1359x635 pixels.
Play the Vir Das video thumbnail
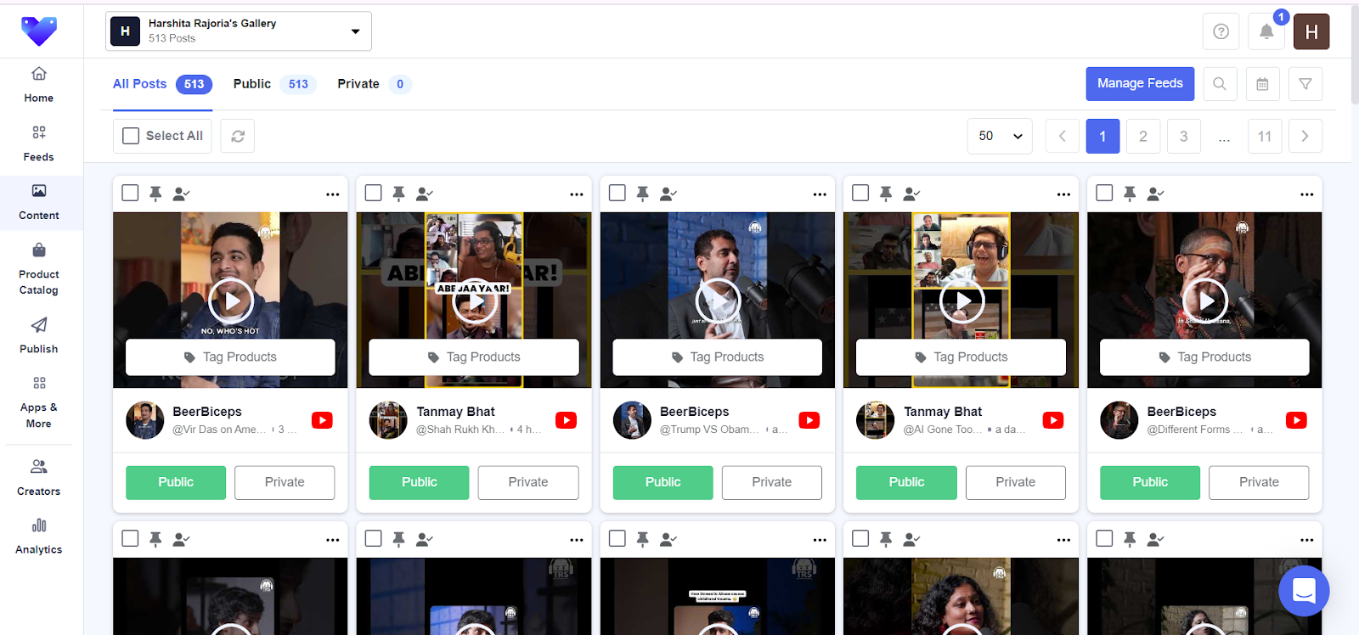pos(231,301)
